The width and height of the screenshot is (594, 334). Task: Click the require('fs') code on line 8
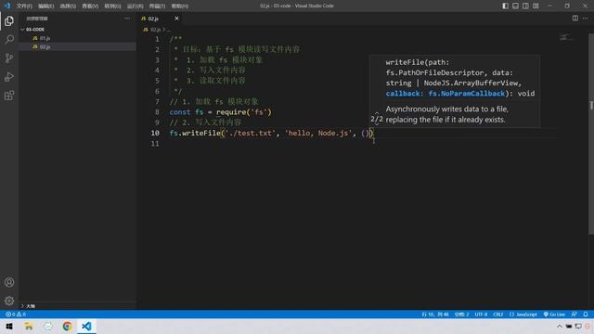(x=243, y=112)
